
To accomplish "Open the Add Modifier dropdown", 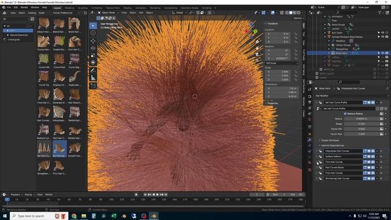I will click(351, 96).
